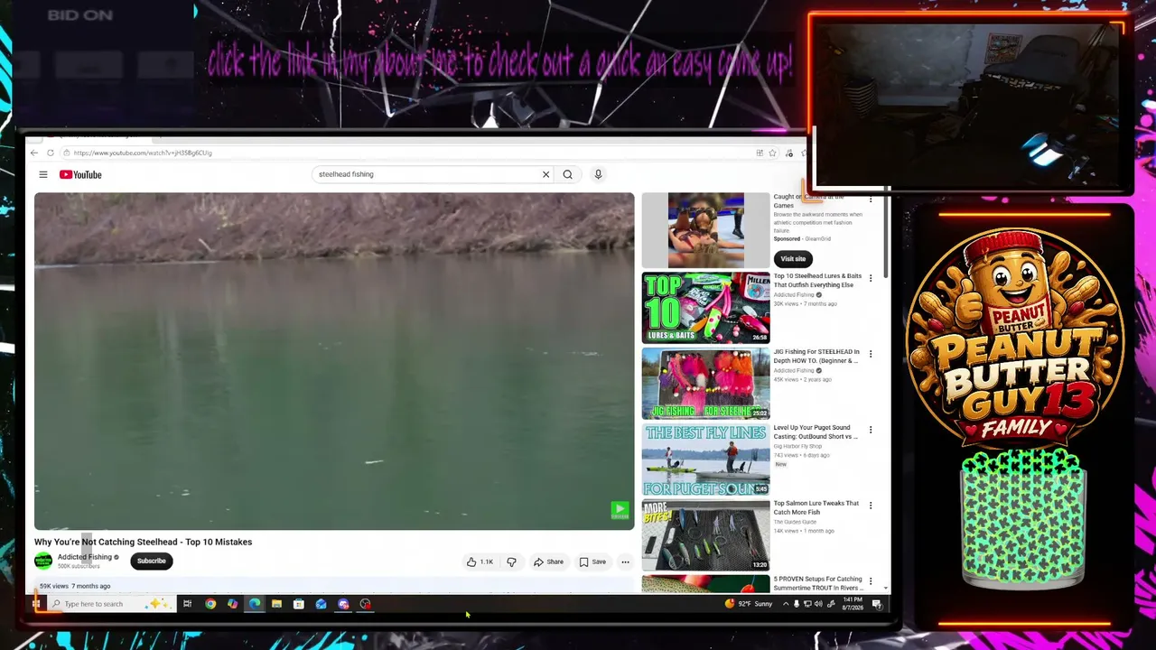Like the video with thumbs up

[x=480, y=562]
